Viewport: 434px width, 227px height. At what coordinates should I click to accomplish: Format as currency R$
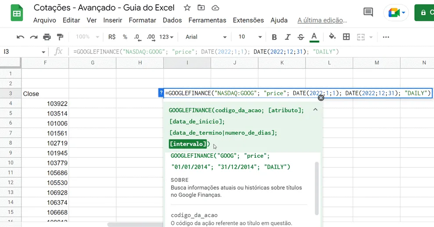(112, 37)
